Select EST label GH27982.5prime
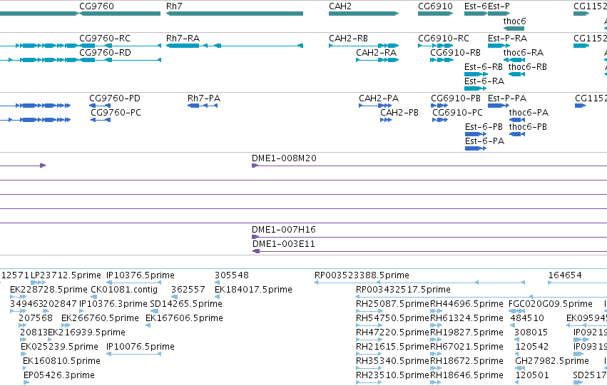The height and width of the screenshot is (386, 607). 552,361
